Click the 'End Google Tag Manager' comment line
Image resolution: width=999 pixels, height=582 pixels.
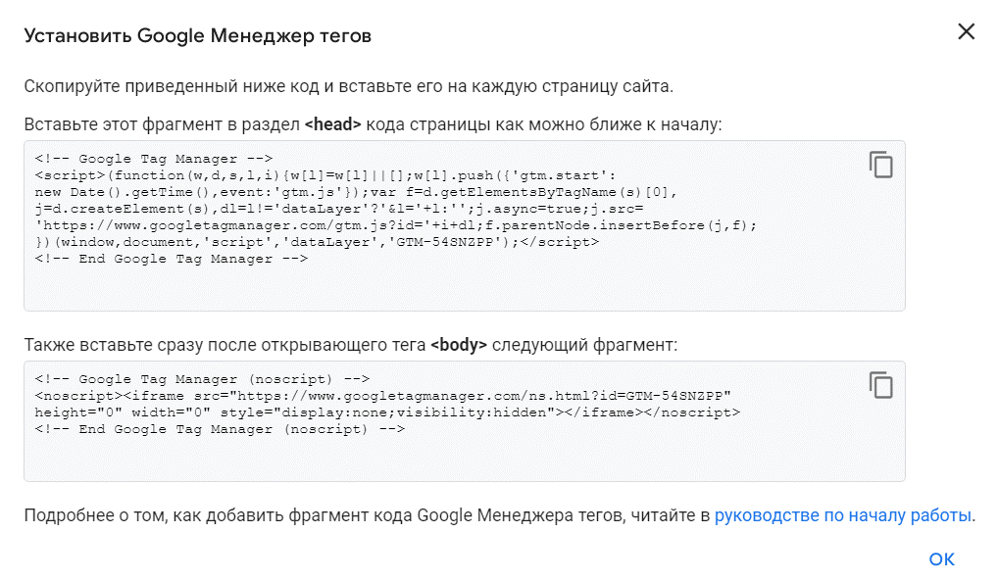coord(172,259)
